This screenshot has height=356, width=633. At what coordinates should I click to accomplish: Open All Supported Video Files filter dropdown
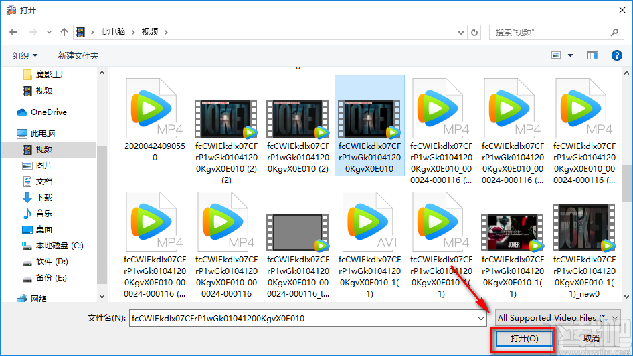(x=558, y=318)
